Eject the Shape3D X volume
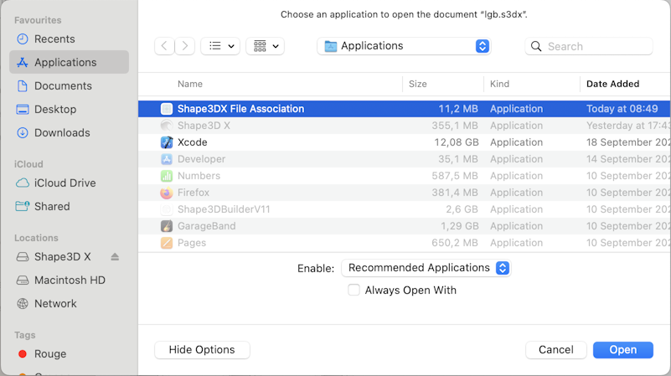 click(x=115, y=256)
